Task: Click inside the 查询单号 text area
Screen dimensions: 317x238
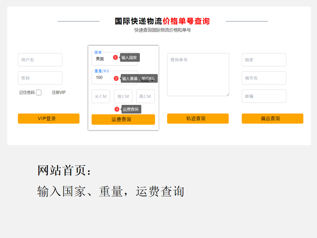Action: pos(198,75)
